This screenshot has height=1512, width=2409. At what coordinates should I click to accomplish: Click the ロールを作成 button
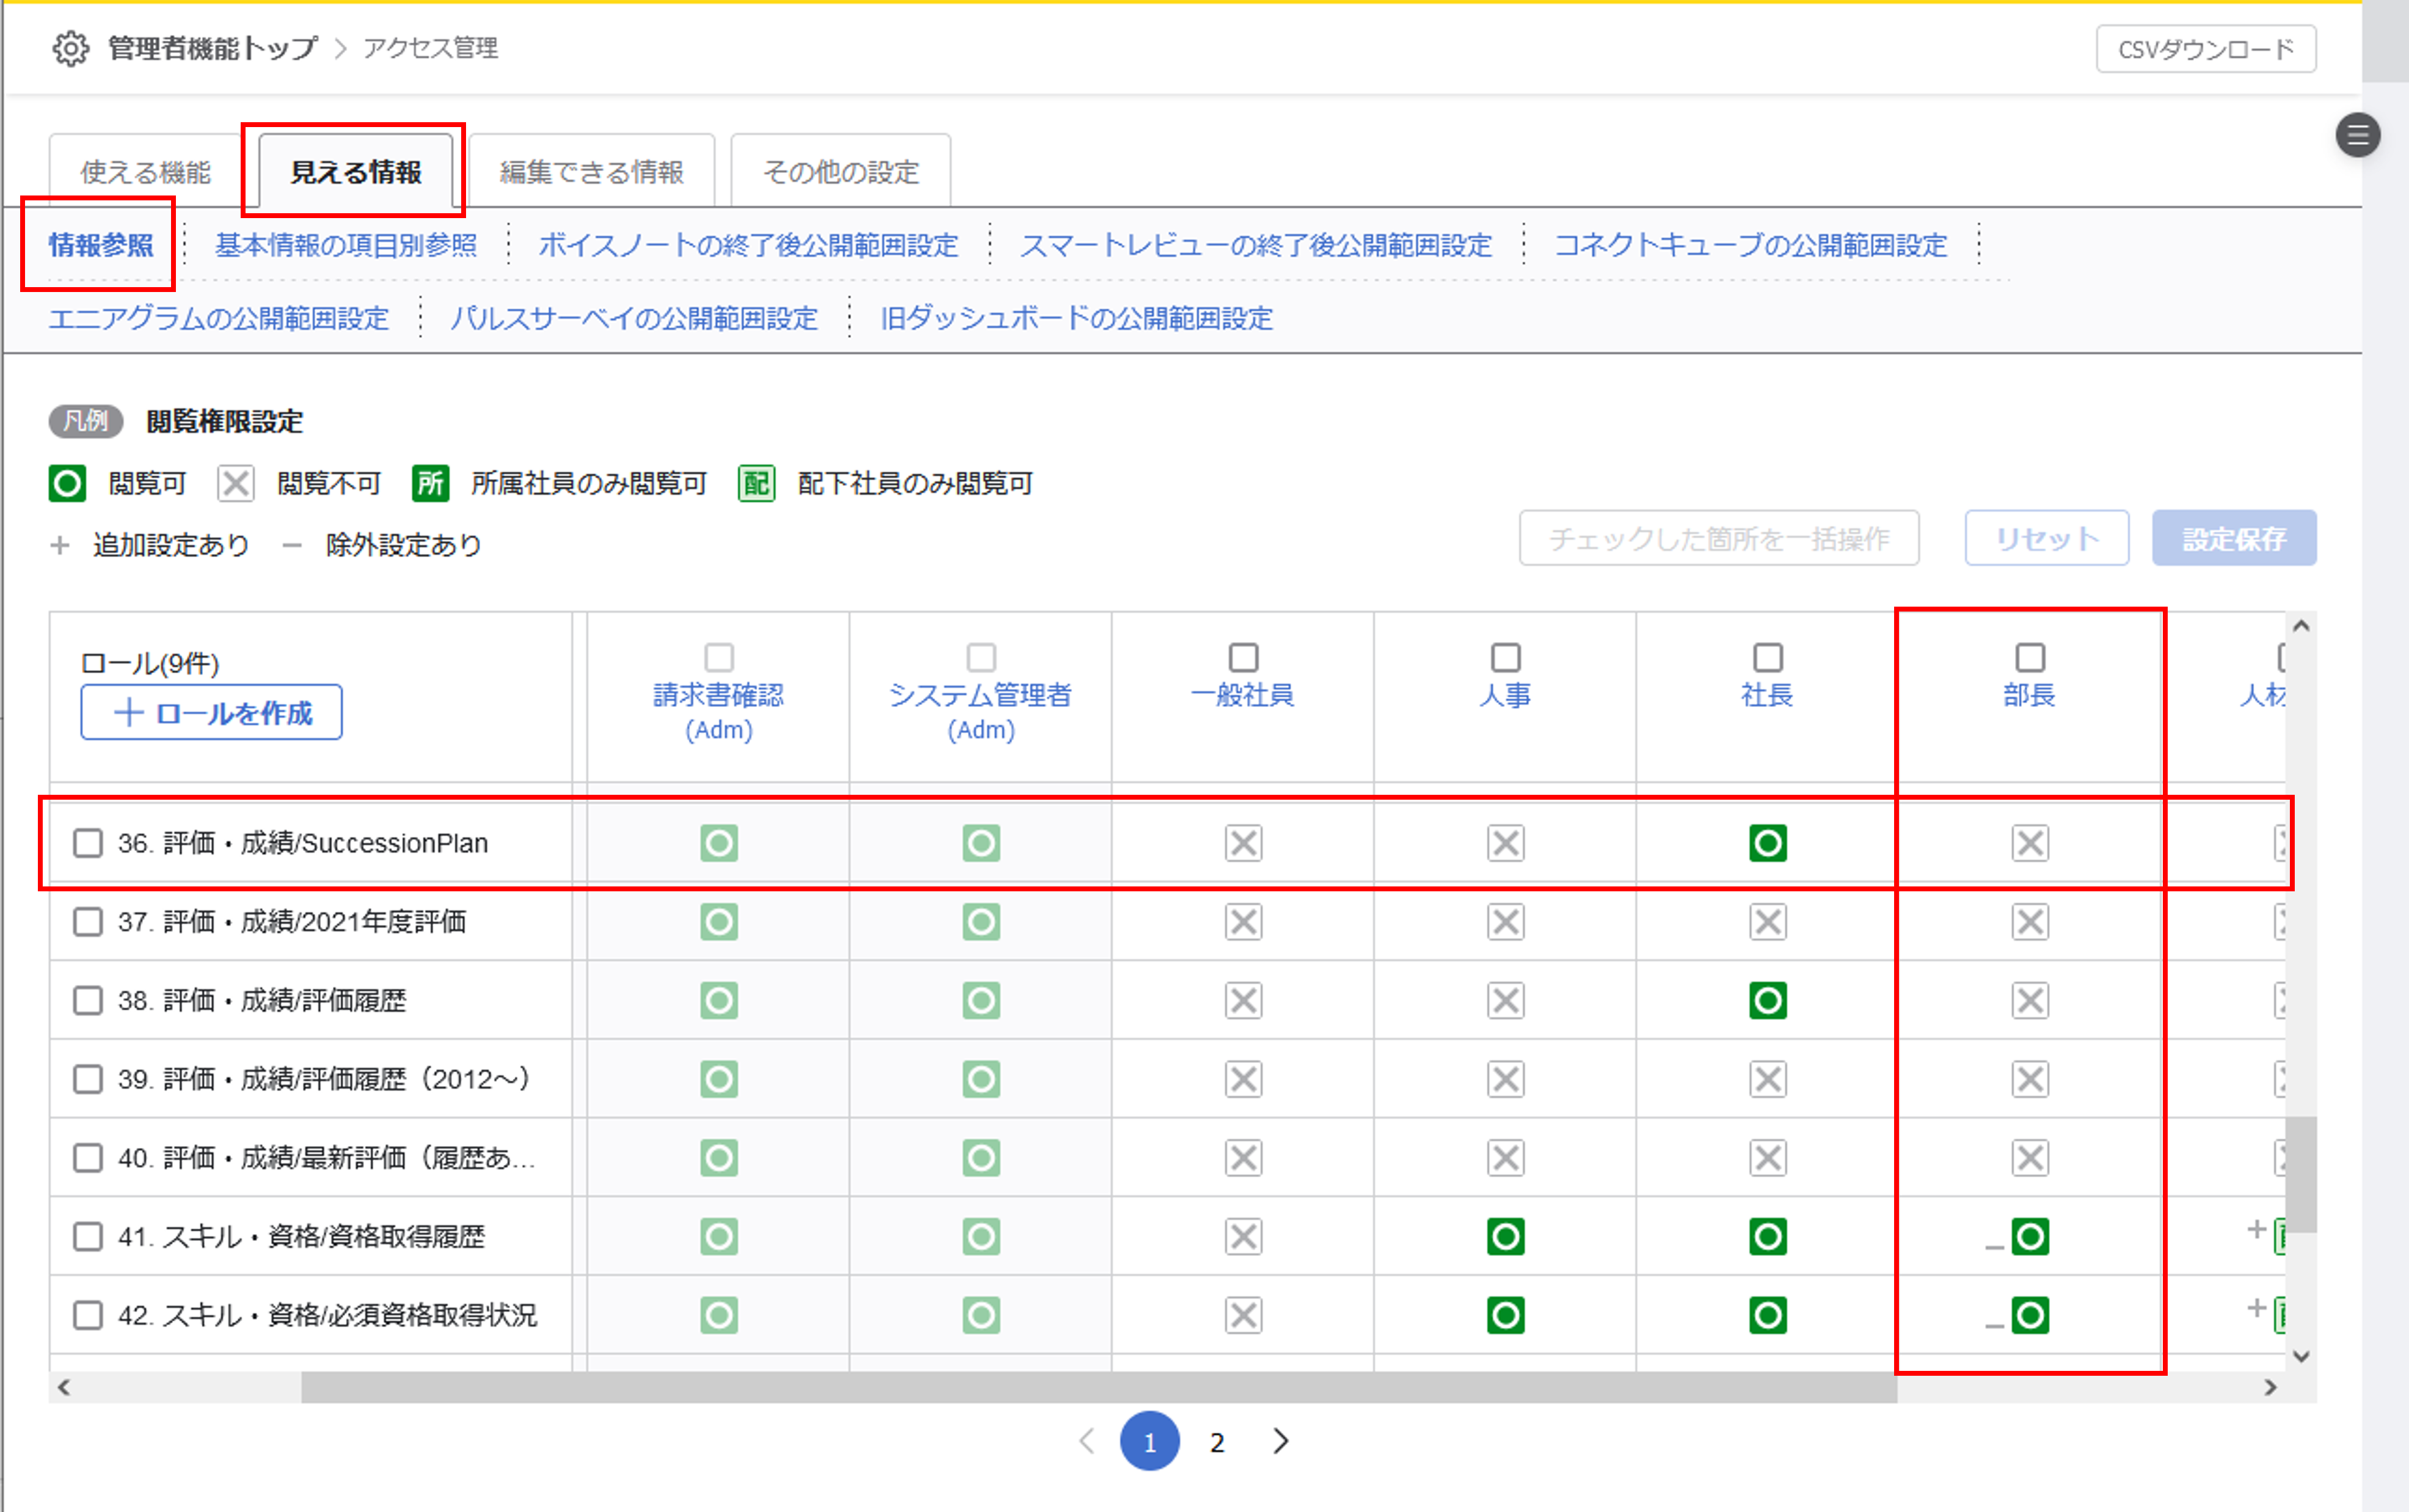point(211,713)
